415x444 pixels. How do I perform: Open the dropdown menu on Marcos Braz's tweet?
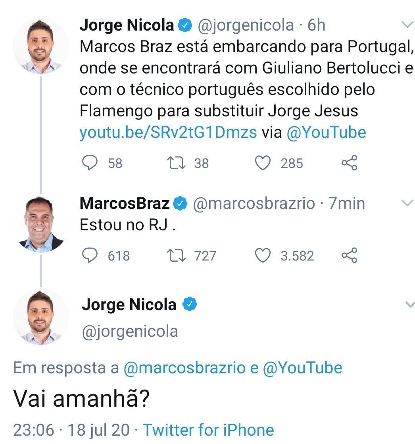(407, 203)
